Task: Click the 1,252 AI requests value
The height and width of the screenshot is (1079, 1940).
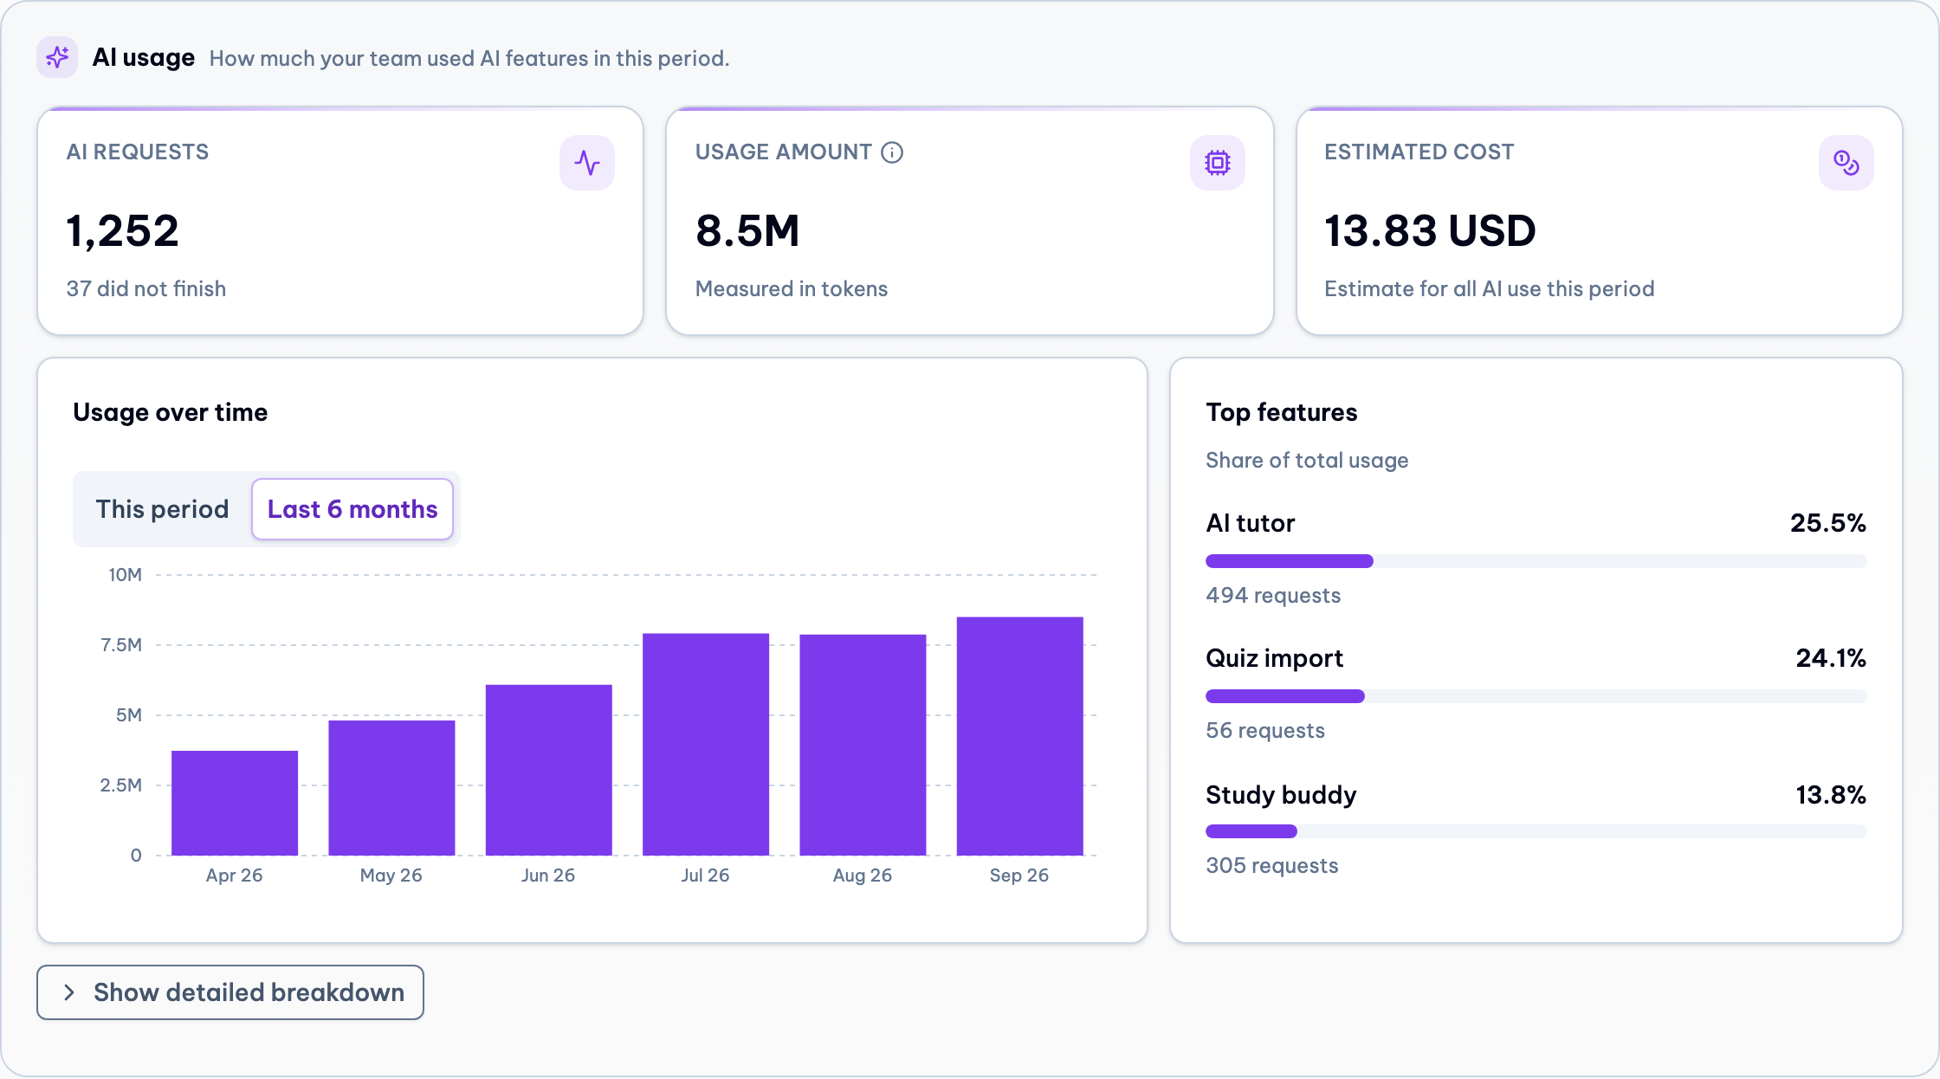Action: coord(123,231)
